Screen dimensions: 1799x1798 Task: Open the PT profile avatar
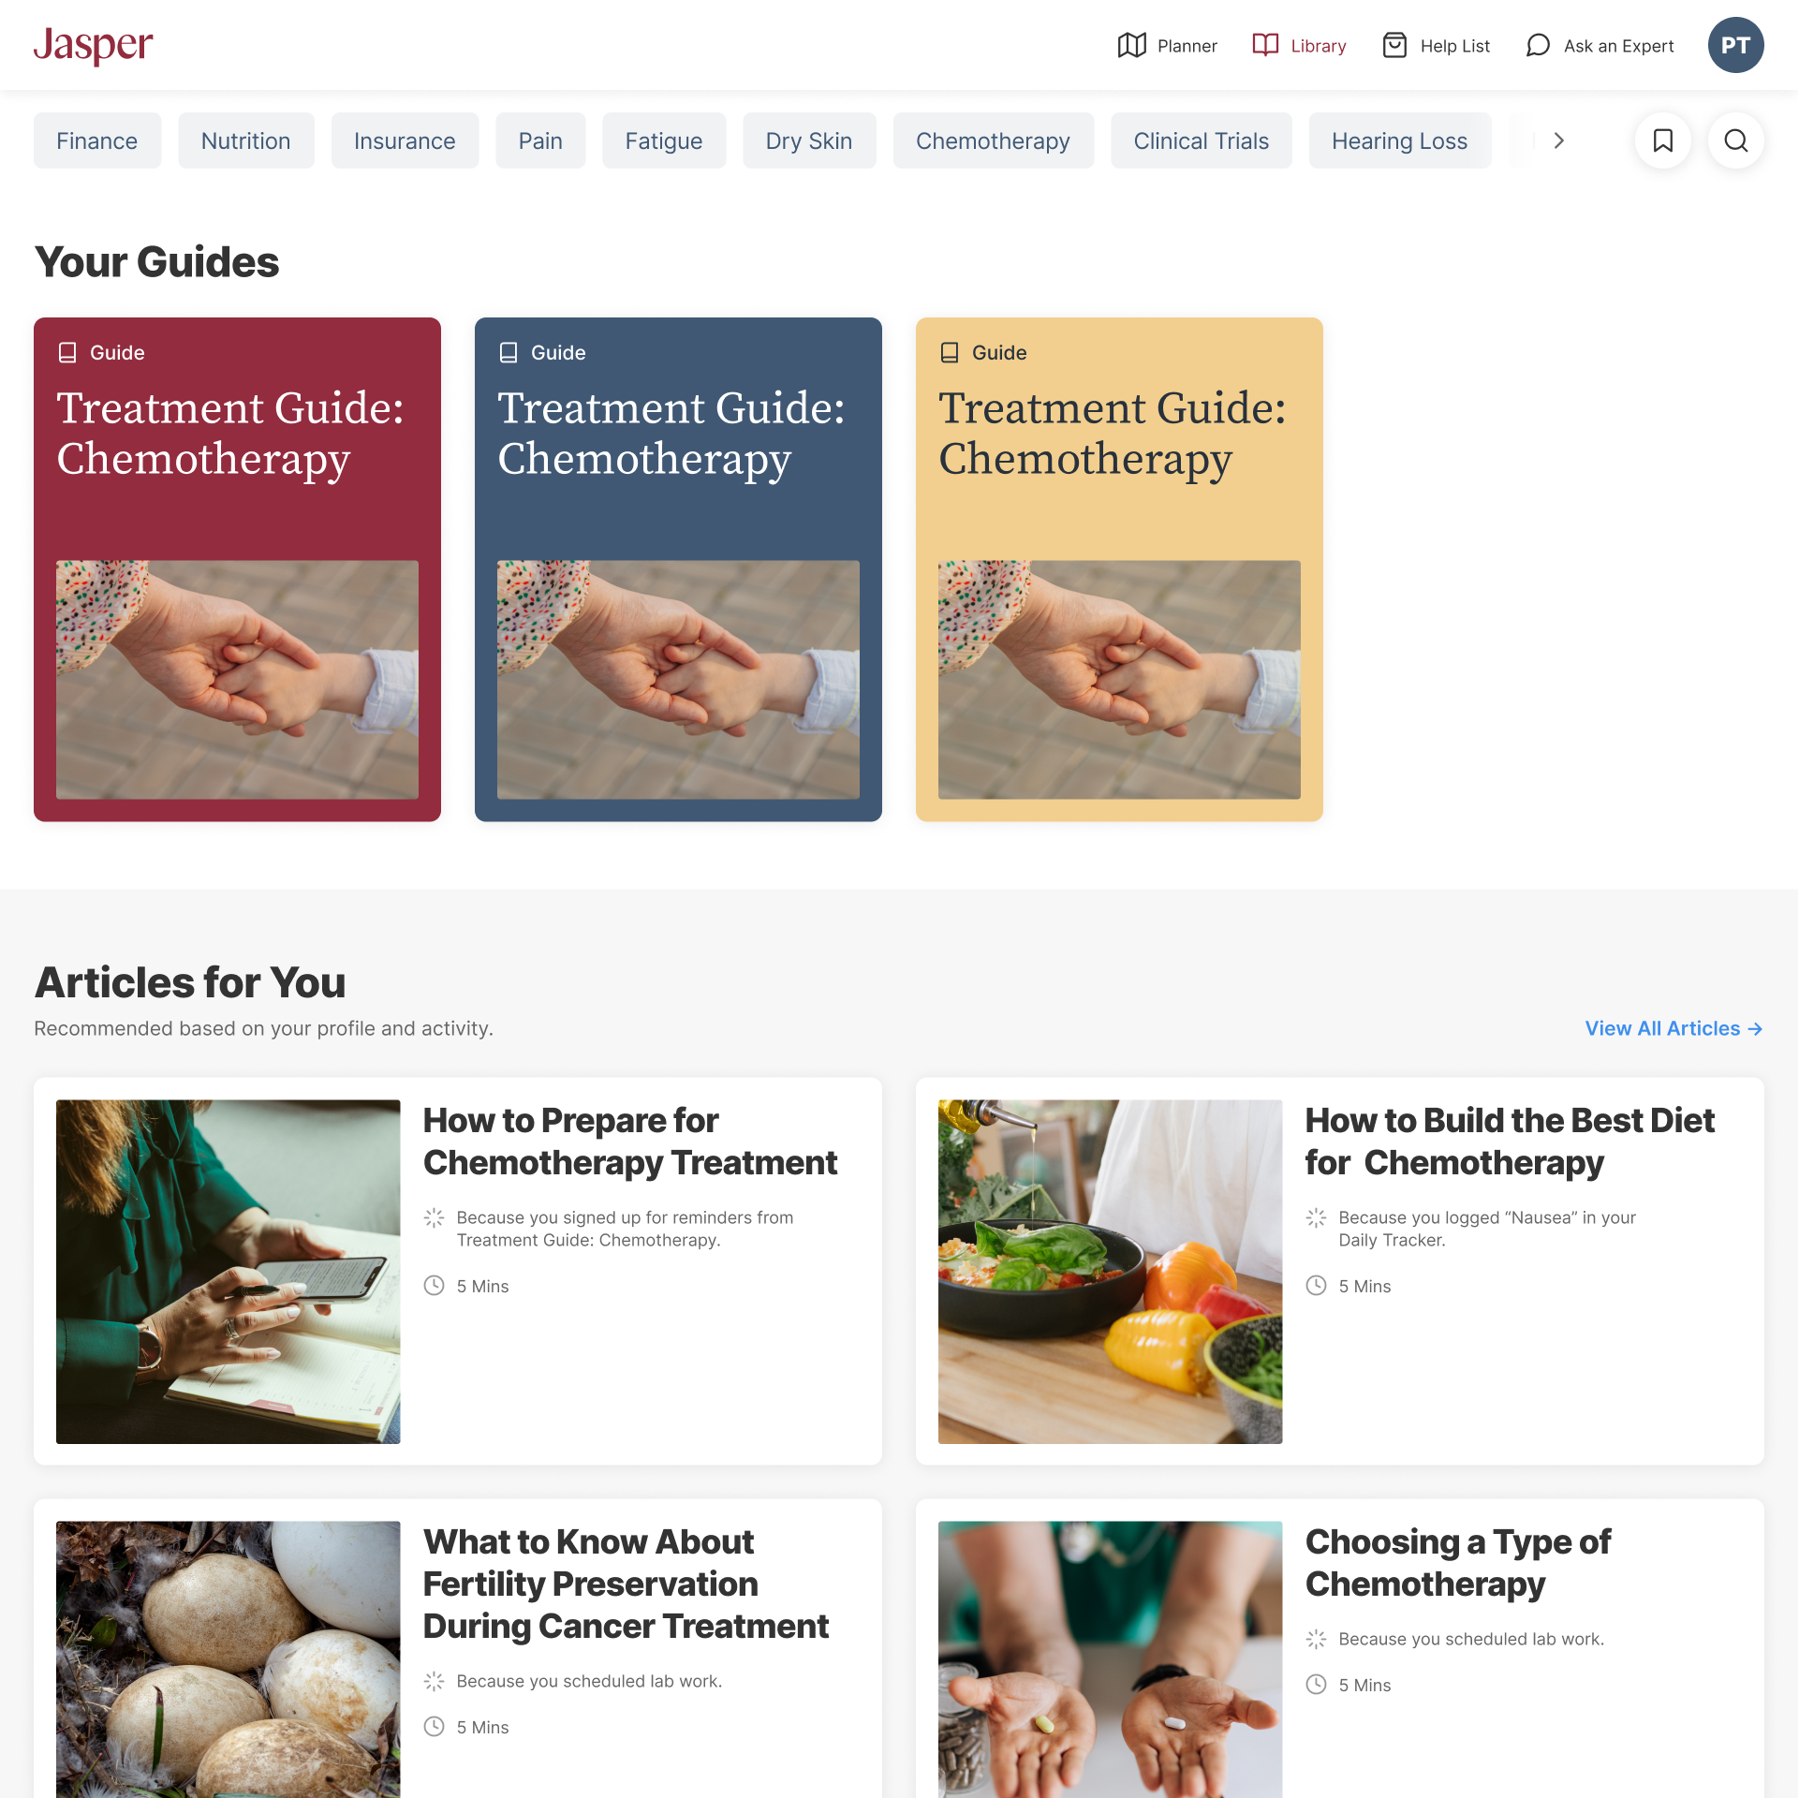pyautogui.click(x=1735, y=45)
